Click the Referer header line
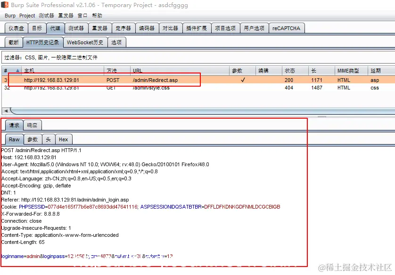The image size is (395, 275). (x=65, y=200)
